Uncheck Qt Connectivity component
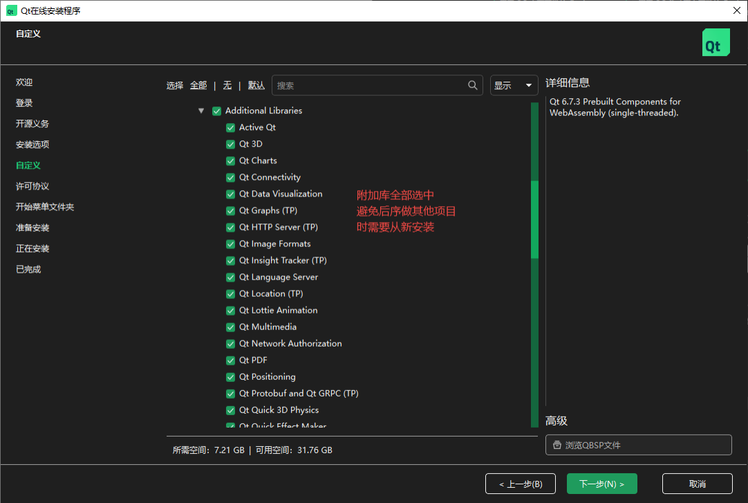 (230, 178)
